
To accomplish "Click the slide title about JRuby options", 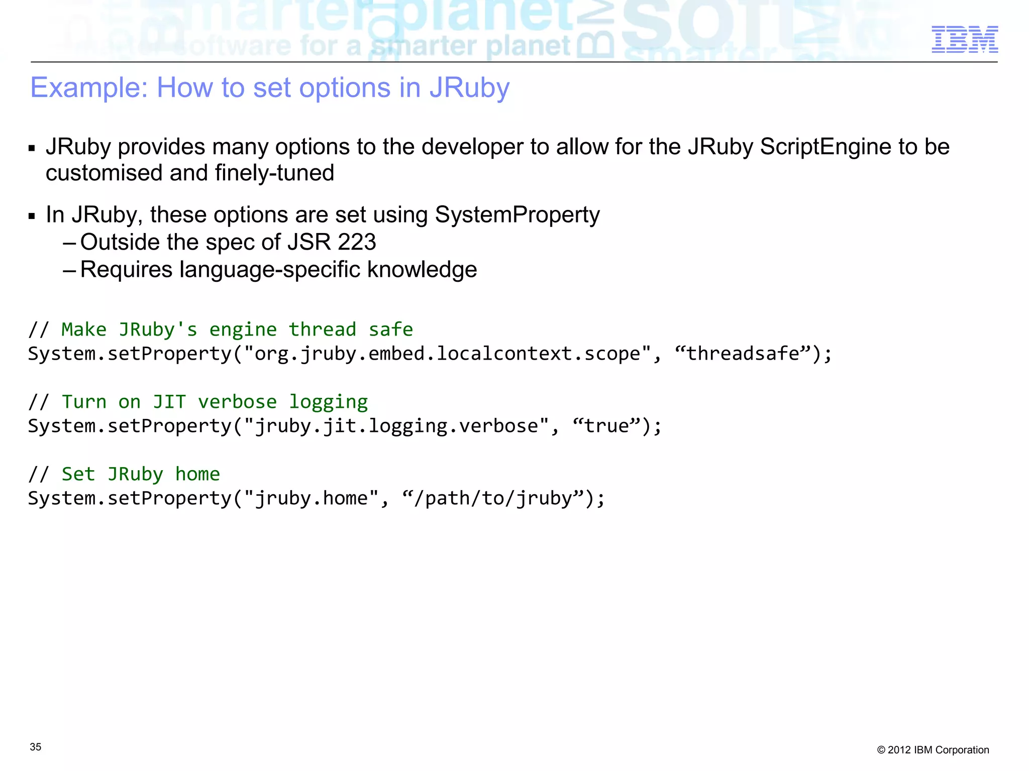I will [270, 88].
